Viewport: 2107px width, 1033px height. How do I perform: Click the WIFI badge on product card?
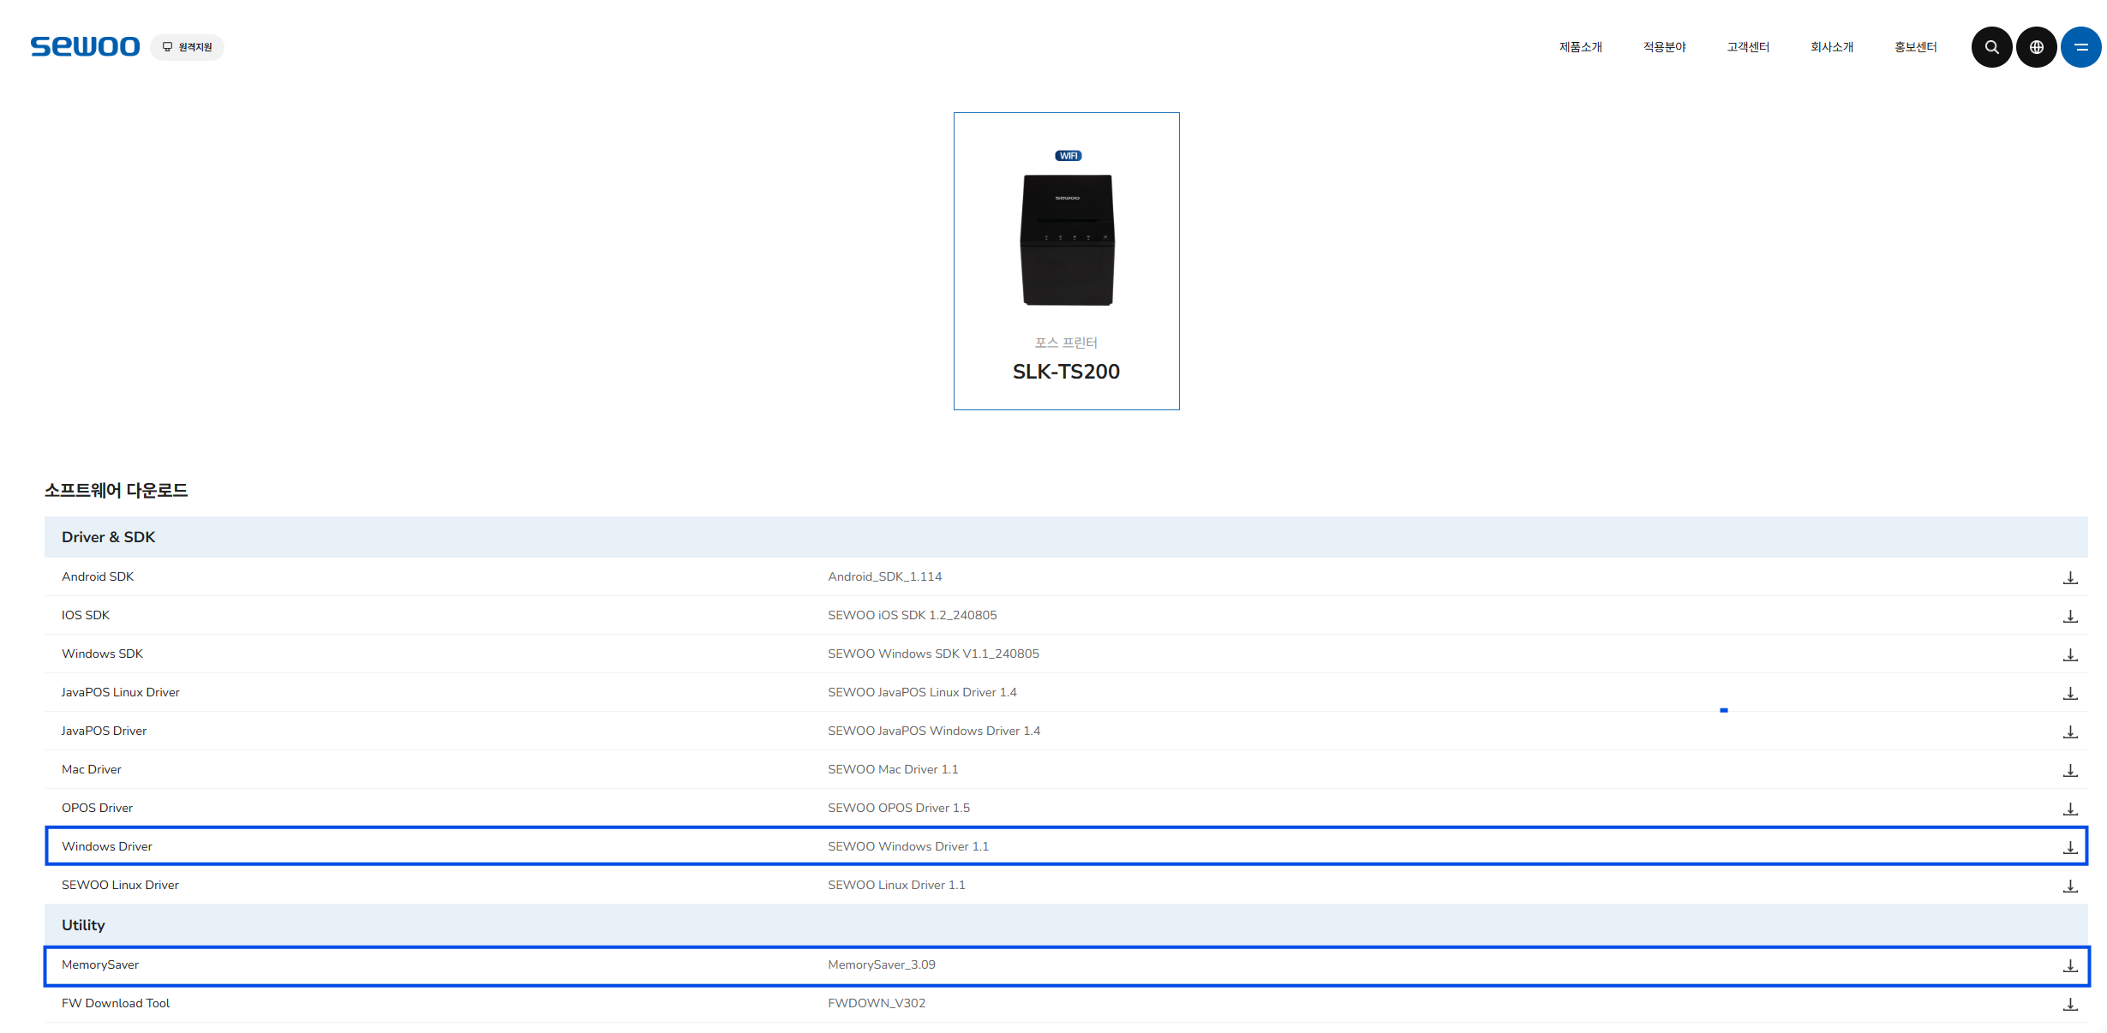[1068, 156]
